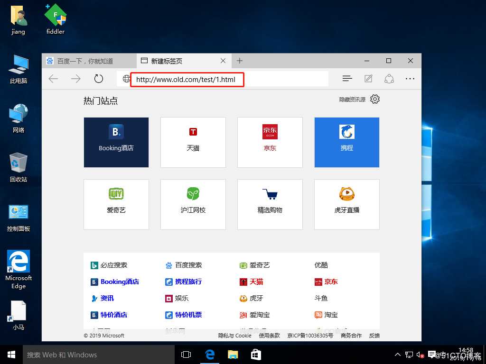486x364 pixels.
Task: Close the 新建标签页 tab
Action: click(x=223, y=61)
